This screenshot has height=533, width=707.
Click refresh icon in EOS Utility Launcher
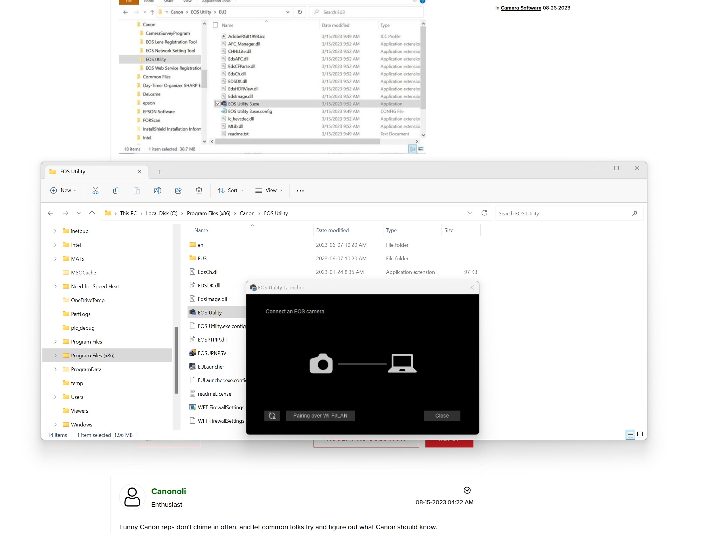point(272,416)
